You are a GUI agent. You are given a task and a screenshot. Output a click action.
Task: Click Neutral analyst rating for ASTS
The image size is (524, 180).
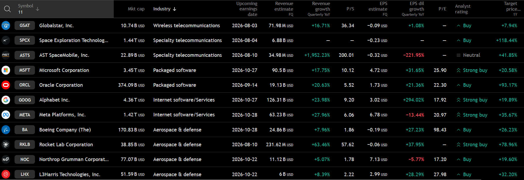[468, 55]
